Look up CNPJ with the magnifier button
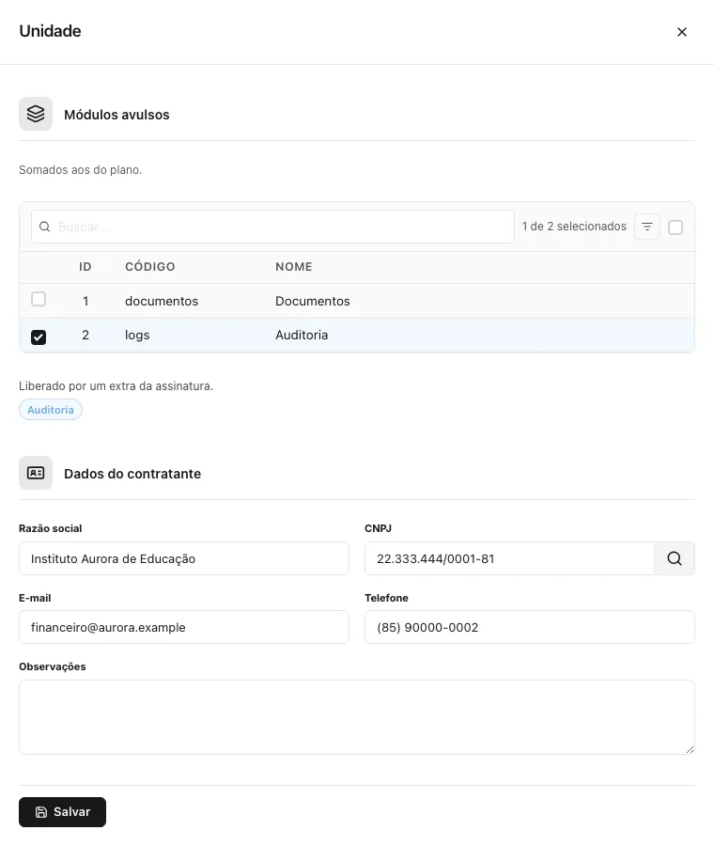714x846 pixels. 675,558
